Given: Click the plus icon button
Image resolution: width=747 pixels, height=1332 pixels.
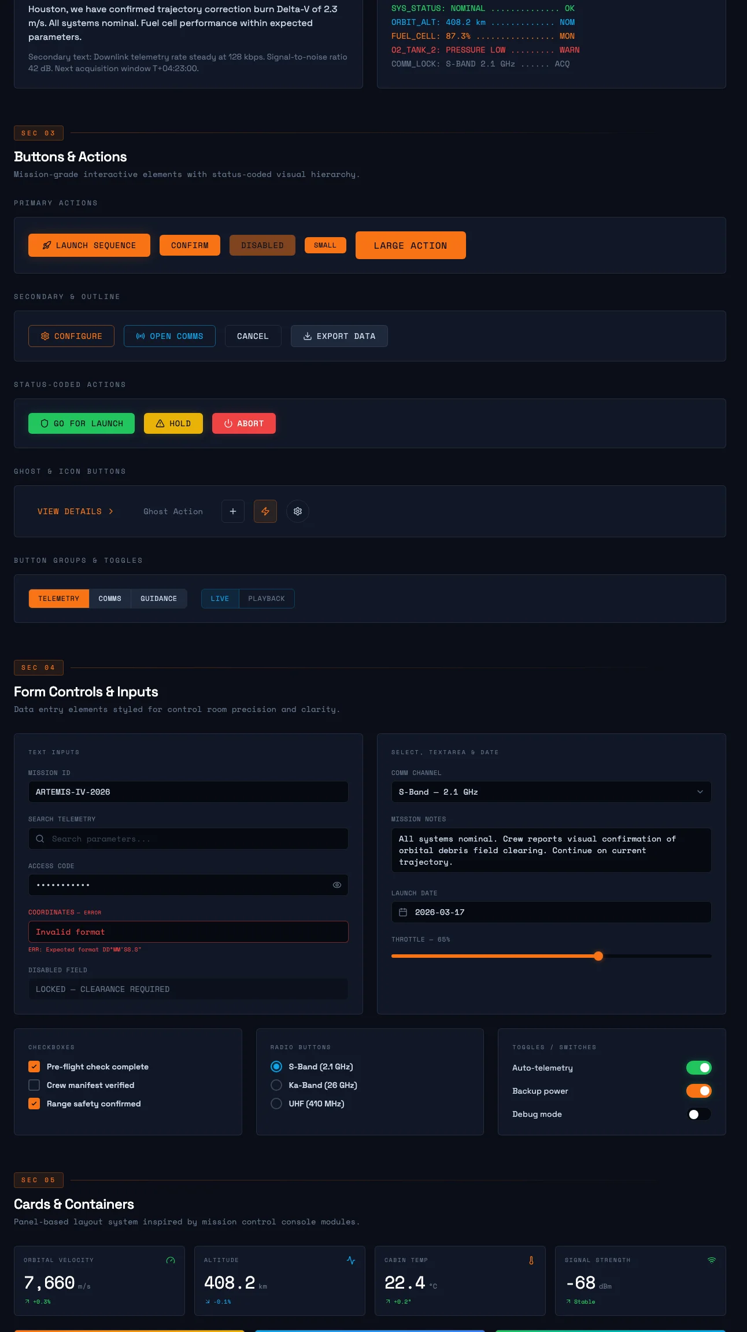Looking at the screenshot, I should pos(233,511).
